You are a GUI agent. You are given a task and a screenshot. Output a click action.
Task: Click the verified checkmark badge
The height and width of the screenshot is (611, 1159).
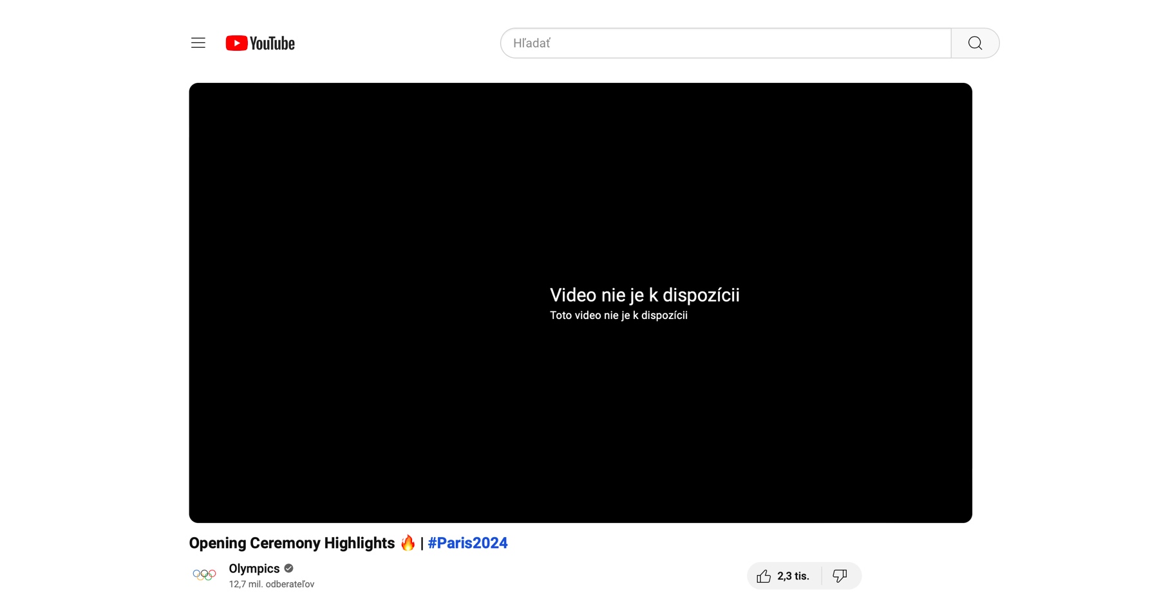pyautogui.click(x=289, y=569)
